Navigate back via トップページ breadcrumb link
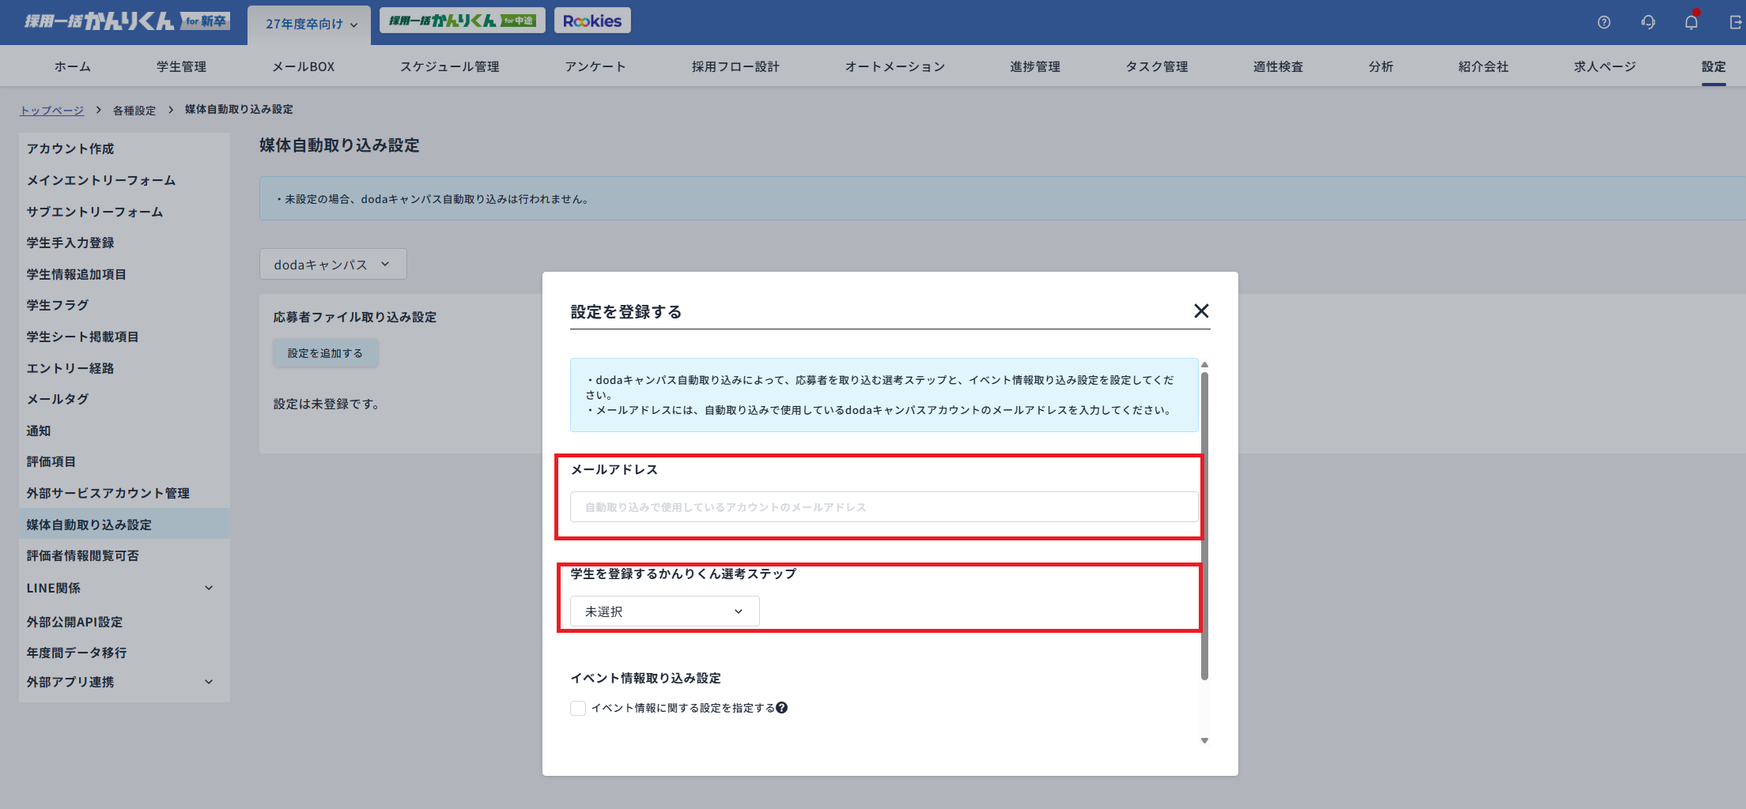1746x809 pixels. click(51, 110)
